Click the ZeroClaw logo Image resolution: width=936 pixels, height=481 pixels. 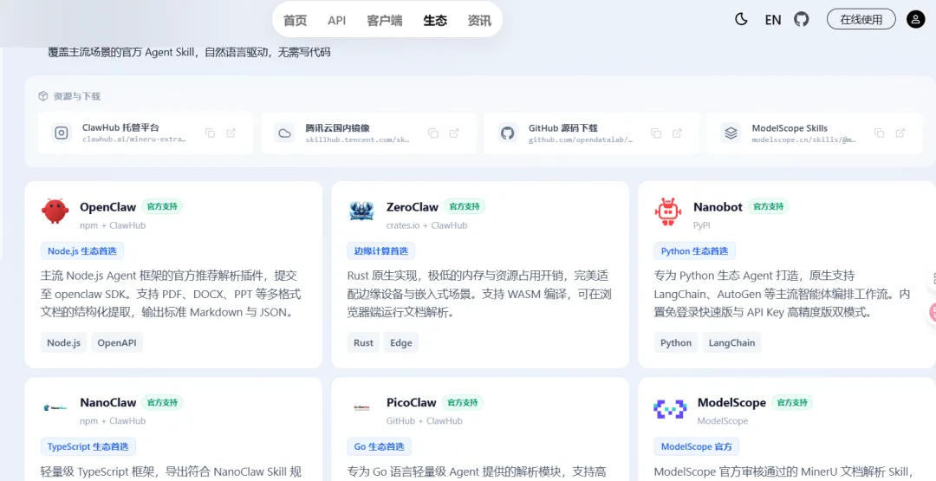pyautogui.click(x=361, y=211)
